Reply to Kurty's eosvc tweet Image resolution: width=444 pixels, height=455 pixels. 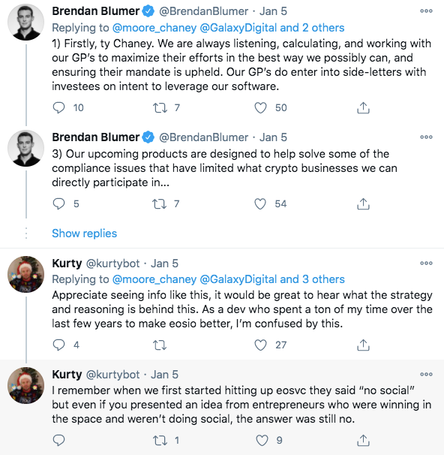(58, 440)
